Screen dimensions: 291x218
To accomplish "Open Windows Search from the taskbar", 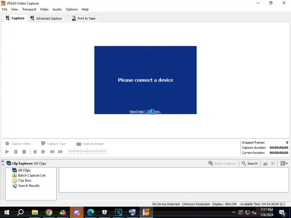I will tap(20, 212).
